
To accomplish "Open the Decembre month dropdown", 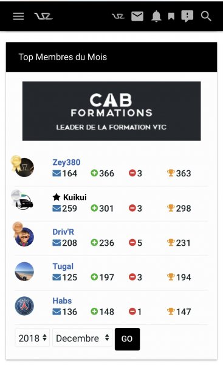I will [82, 338].
